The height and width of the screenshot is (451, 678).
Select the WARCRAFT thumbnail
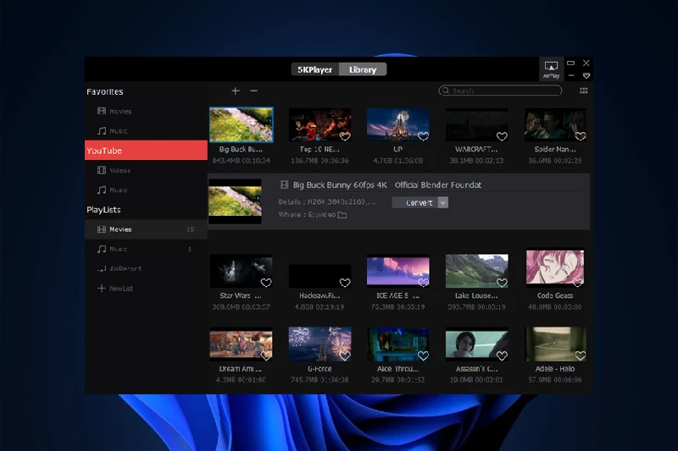pos(477,124)
